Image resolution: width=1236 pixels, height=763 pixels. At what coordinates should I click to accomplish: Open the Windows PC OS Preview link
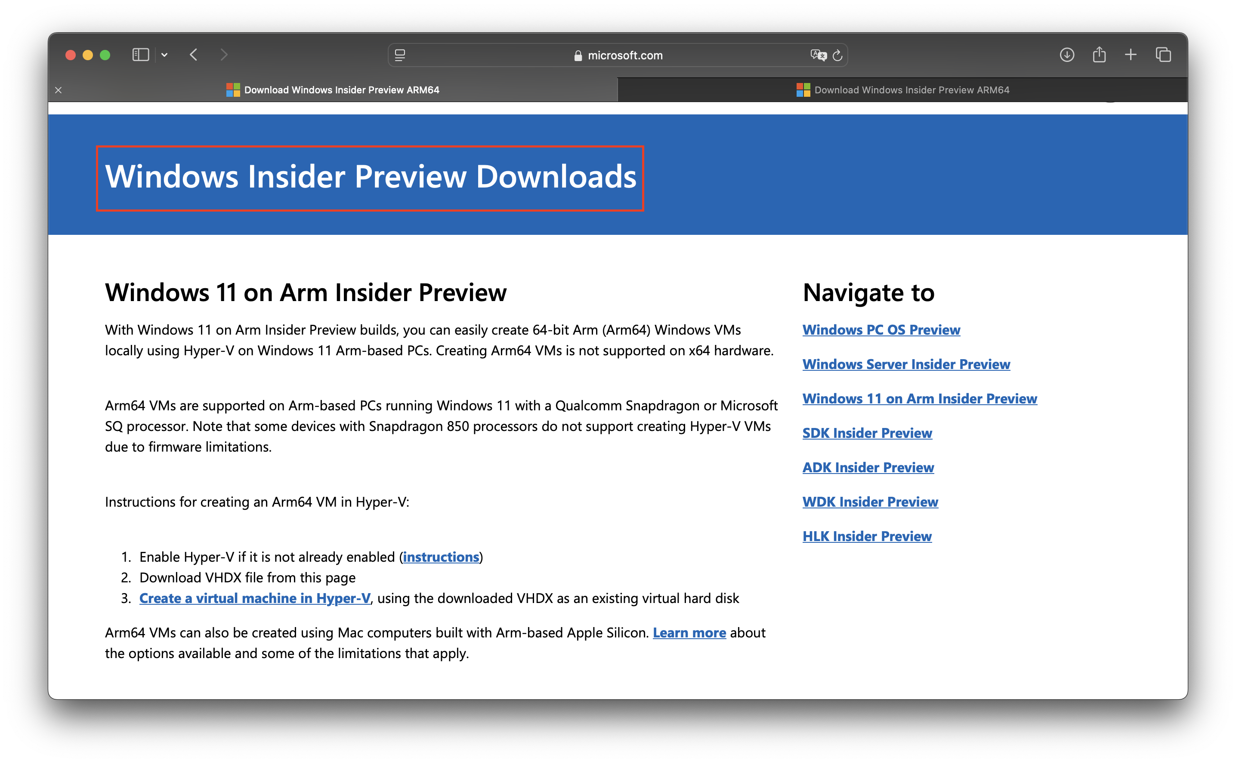(x=881, y=329)
